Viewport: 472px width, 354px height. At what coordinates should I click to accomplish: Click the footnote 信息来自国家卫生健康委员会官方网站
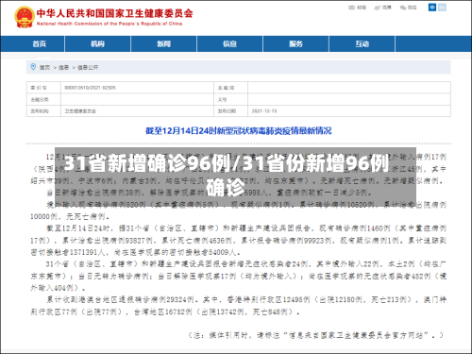tap(356, 335)
